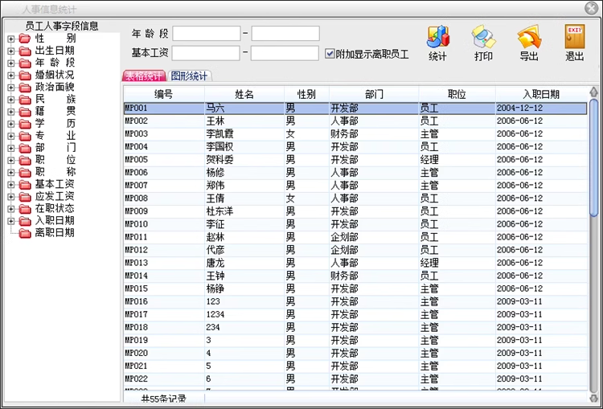This screenshot has width=603, height=409.
Task: Focus the 基本工资 minimum input field
Action: (206, 53)
